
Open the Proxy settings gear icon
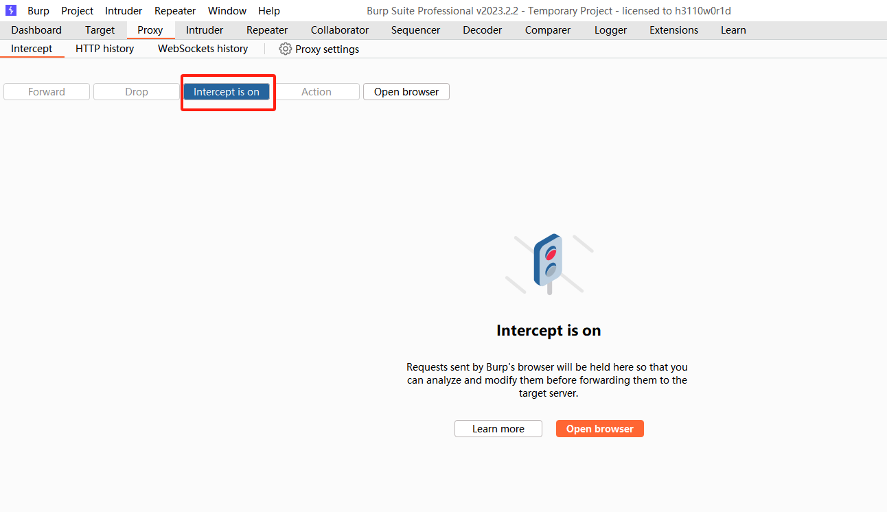(286, 49)
